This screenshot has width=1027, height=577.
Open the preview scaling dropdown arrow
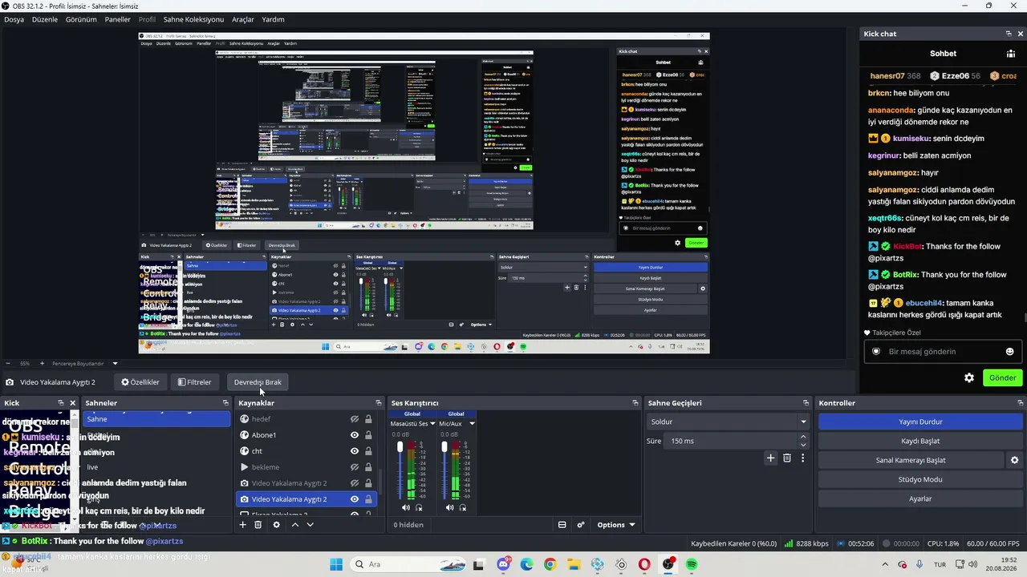click(115, 363)
